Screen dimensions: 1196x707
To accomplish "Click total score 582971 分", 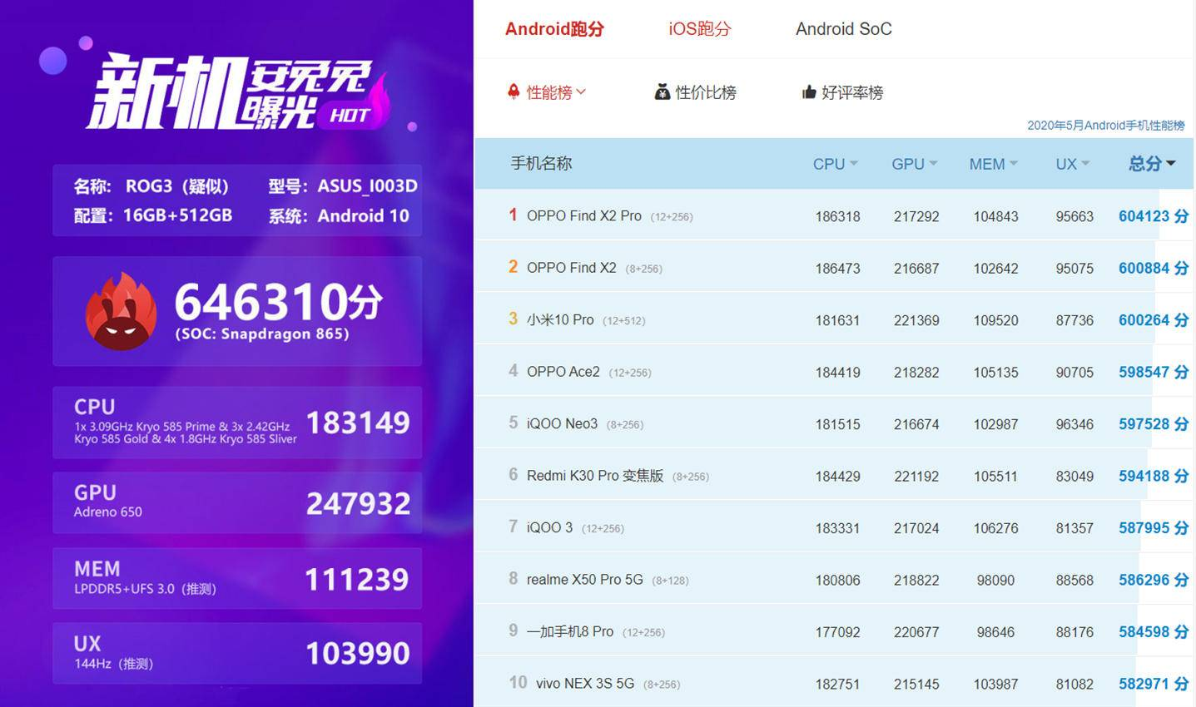I will coord(1154,684).
